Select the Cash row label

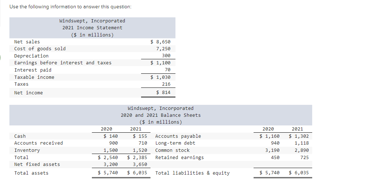(x=20, y=136)
